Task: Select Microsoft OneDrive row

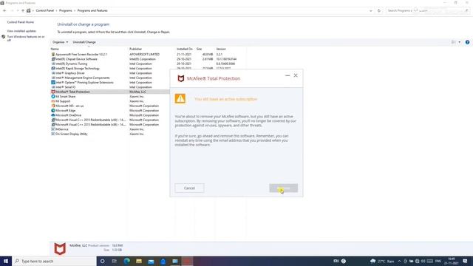Action: click(x=110, y=115)
